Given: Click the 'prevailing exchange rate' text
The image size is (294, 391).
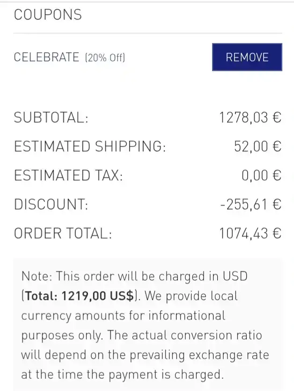Looking at the screenshot, I should click(199, 355).
